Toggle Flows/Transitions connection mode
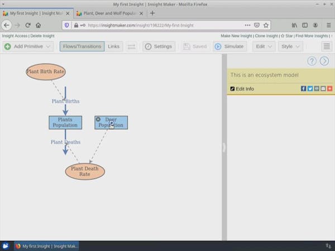 click(x=82, y=46)
